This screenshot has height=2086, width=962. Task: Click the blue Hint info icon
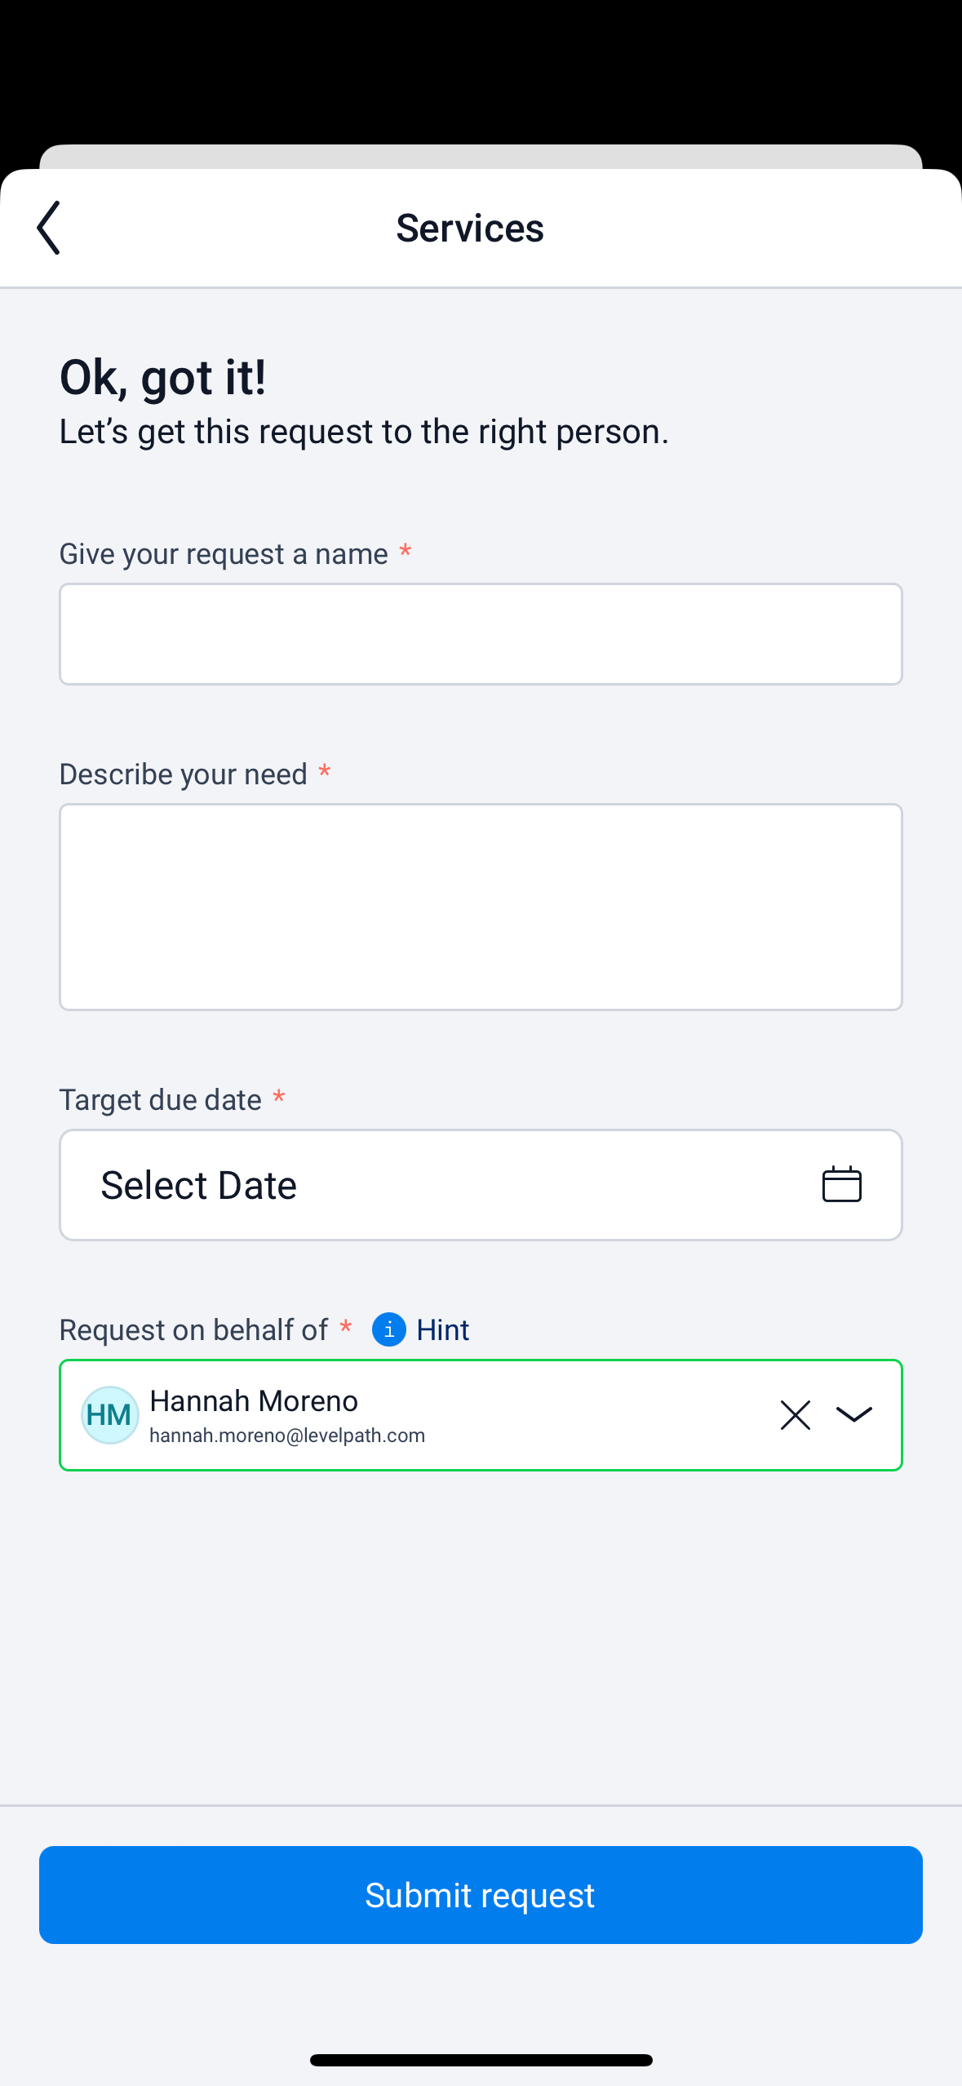(x=388, y=1329)
